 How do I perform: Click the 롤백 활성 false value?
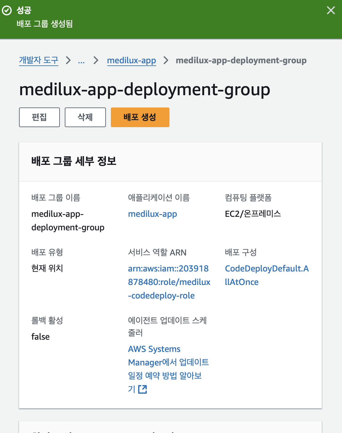40,337
